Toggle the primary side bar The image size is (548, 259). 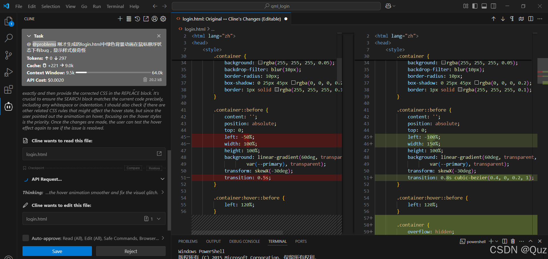click(475, 6)
